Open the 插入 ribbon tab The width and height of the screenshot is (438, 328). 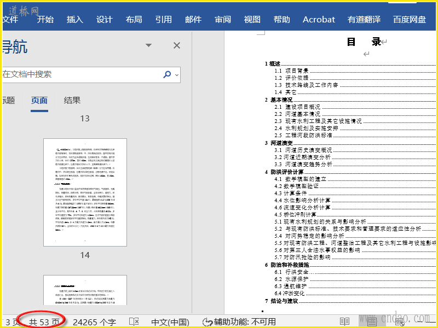click(75, 19)
